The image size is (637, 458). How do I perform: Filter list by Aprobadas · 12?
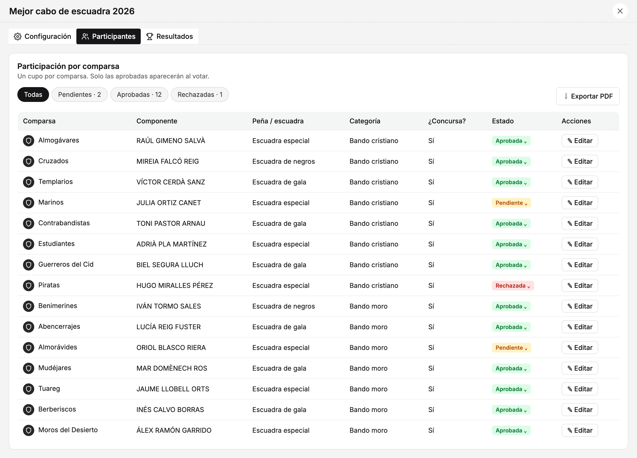[139, 95]
